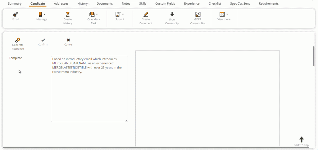Click the Cancel X icon
The width and height of the screenshot is (318, 150).
[x=68, y=40]
